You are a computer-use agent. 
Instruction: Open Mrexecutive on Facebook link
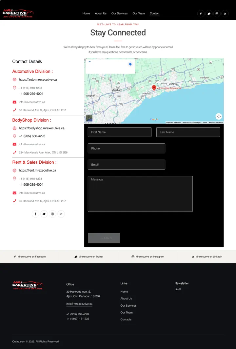[30, 257]
